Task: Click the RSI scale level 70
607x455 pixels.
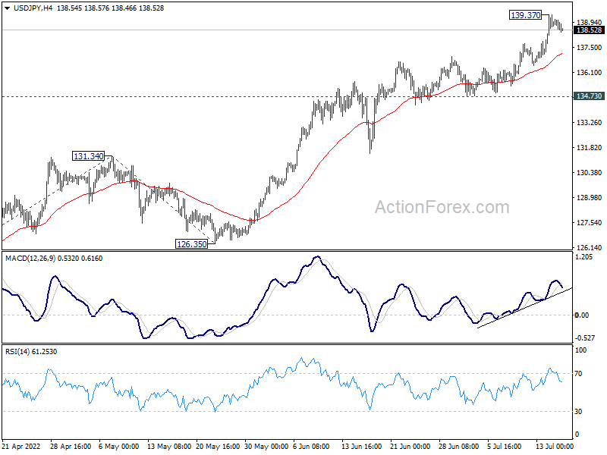Action: (x=578, y=374)
